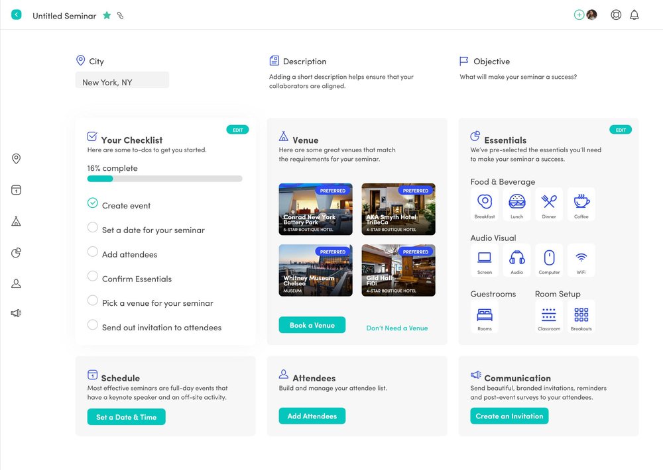Click the Don't Need a Venue link
Image resolution: width=663 pixels, height=470 pixels.
coord(397,328)
